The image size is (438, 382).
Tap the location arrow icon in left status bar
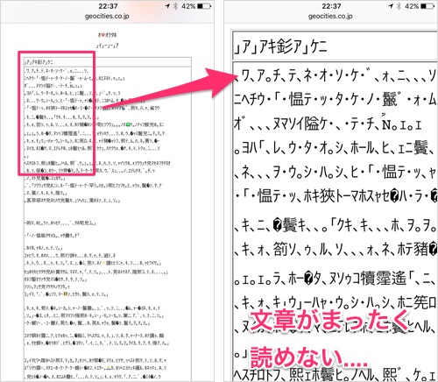click(167, 6)
